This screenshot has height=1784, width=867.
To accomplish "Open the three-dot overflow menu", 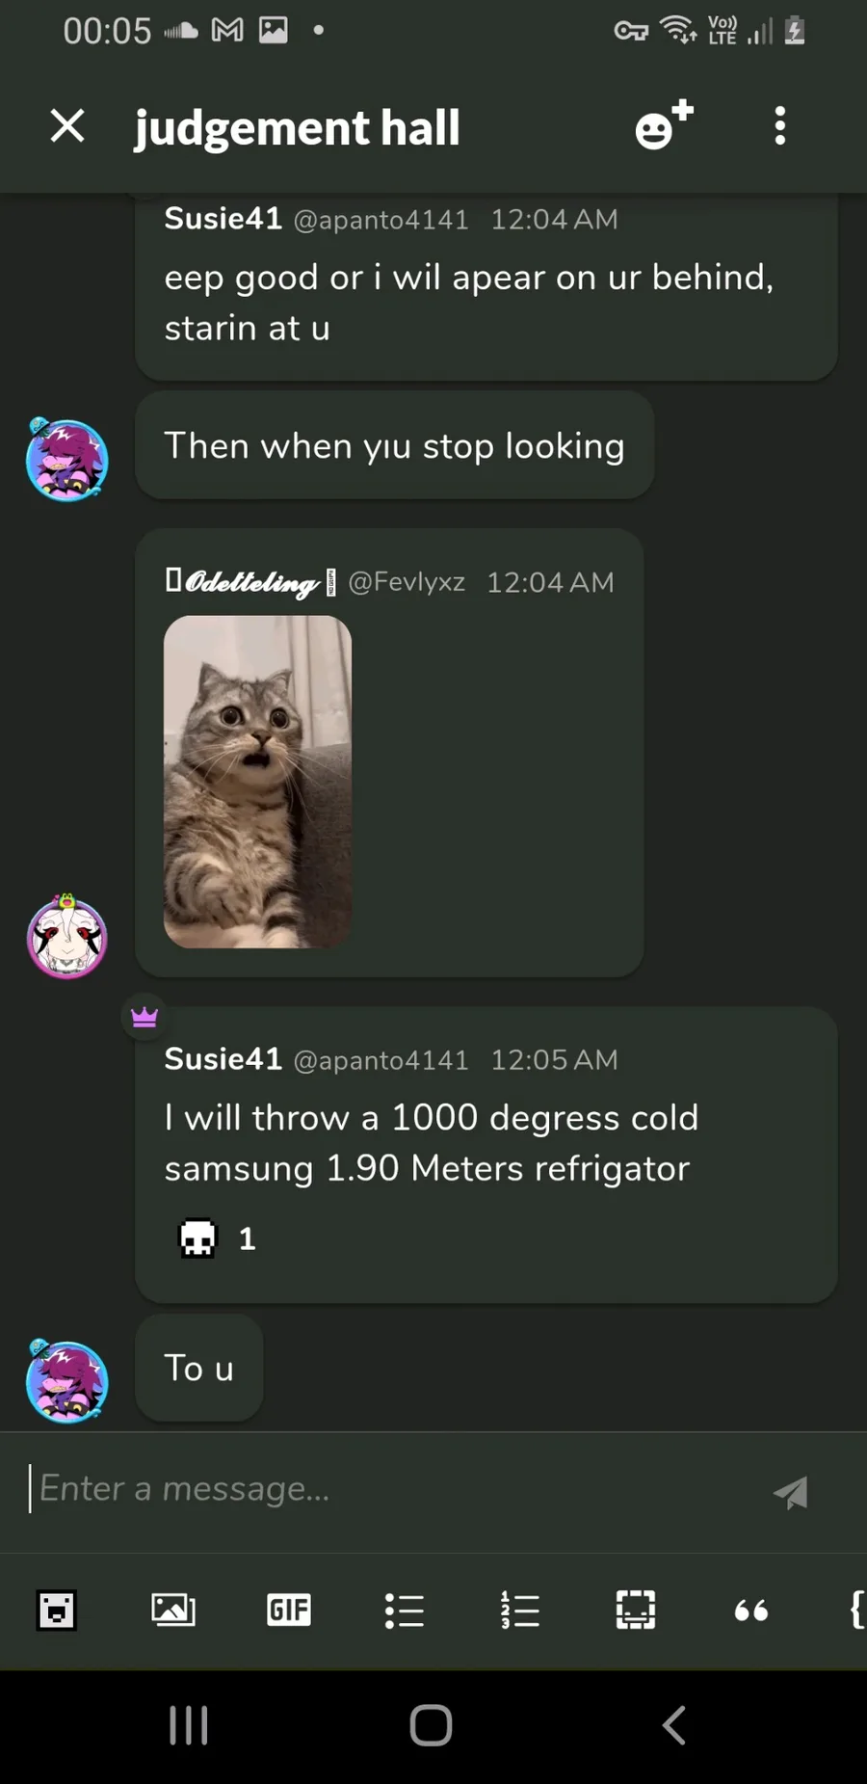I will (x=780, y=126).
